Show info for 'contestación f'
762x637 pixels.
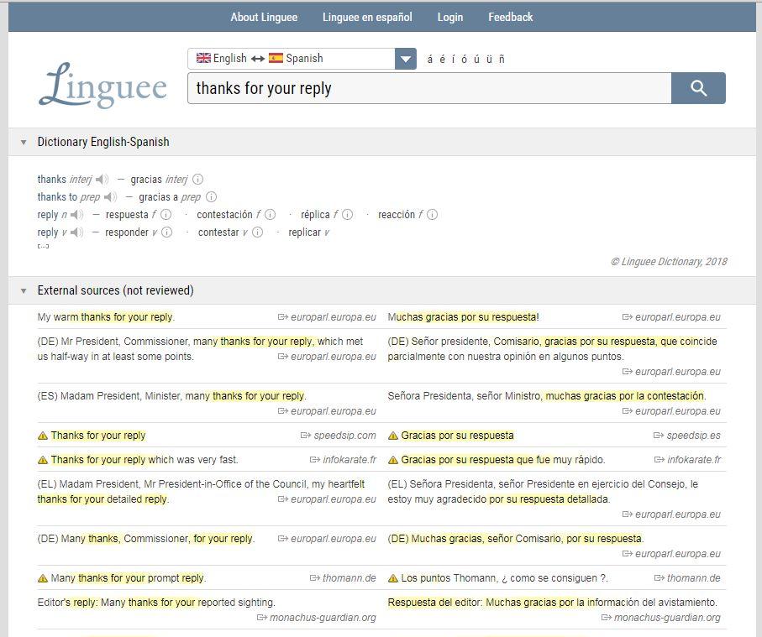coord(271,214)
